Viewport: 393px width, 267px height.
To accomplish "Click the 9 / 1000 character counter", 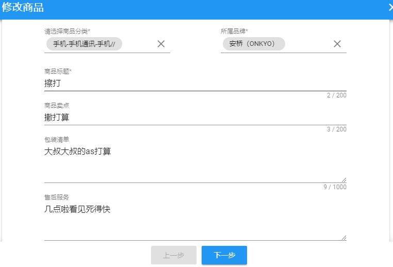I will [335, 187].
